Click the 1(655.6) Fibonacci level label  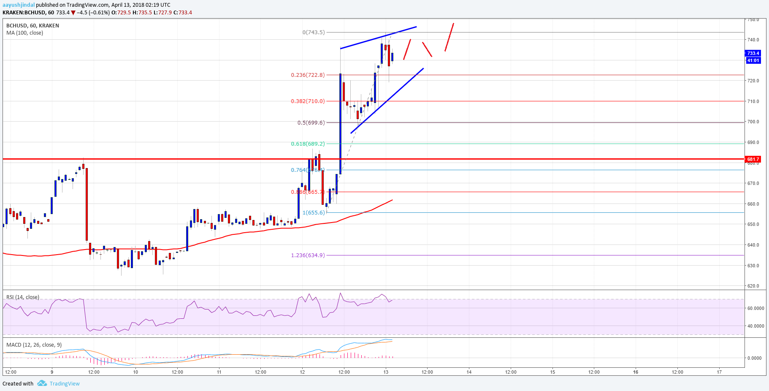314,213
